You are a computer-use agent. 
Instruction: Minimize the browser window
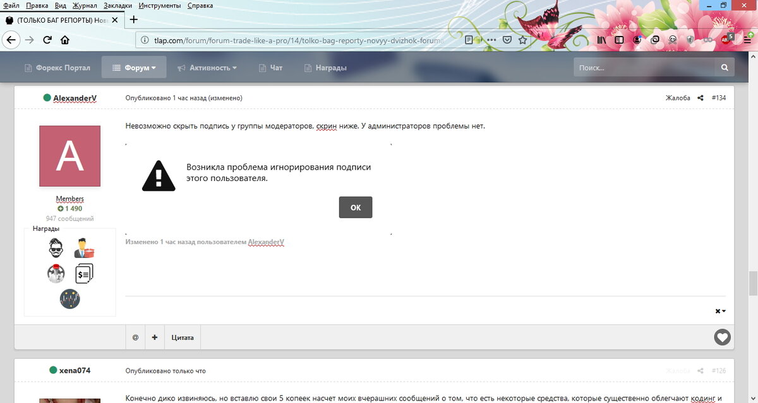pos(709,5)
